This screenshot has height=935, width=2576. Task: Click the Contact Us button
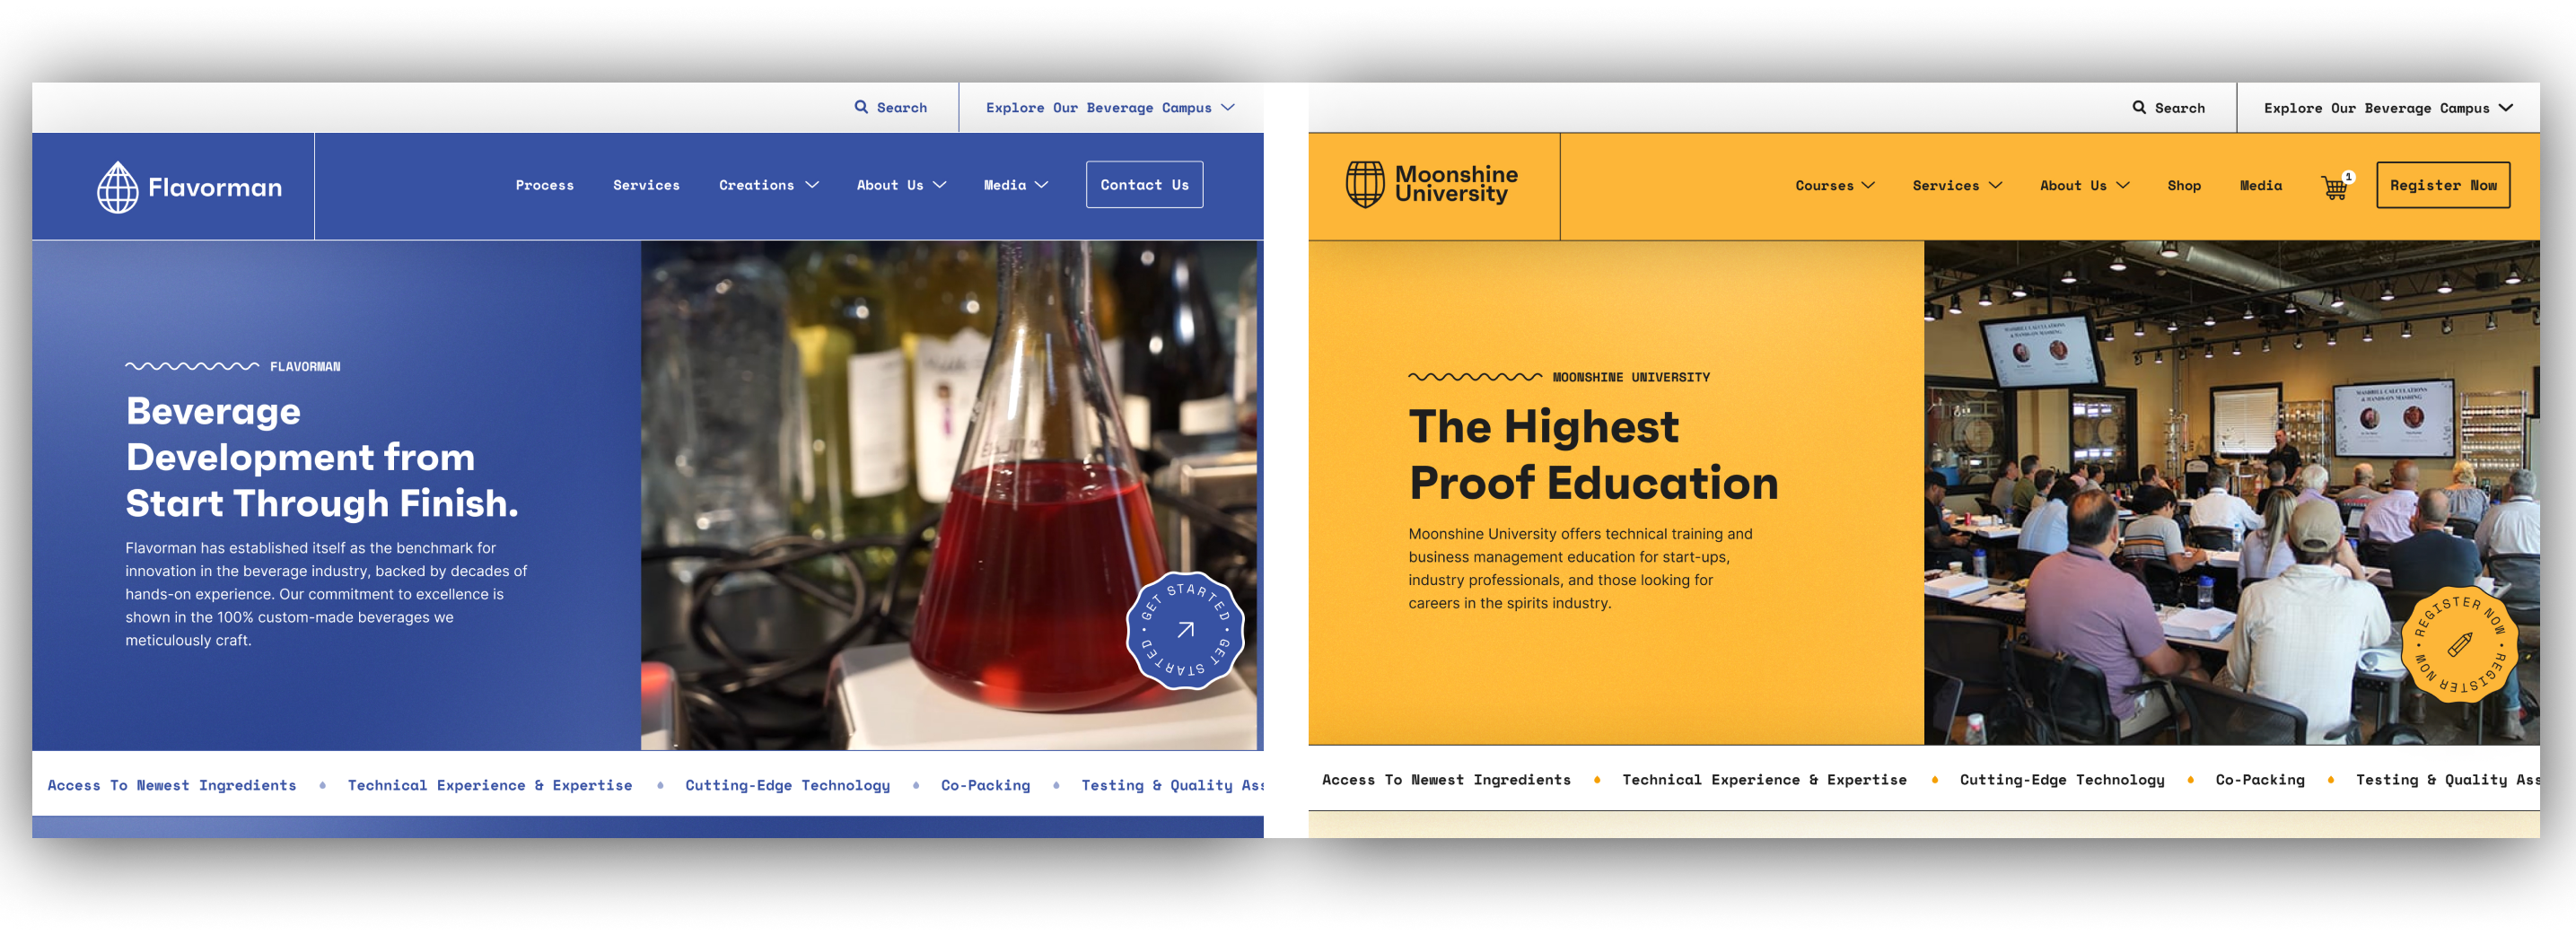(x=1144, y=185)
